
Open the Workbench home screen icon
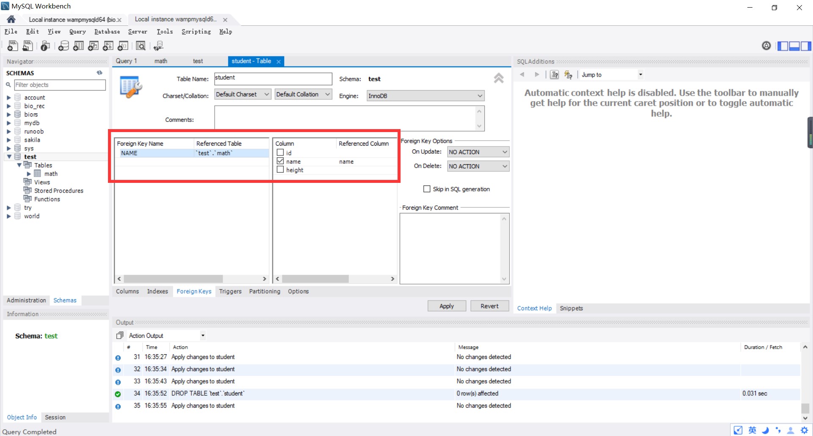(x=11, y=19)
